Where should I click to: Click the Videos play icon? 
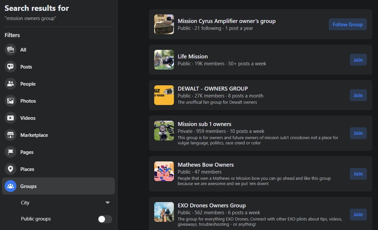[x=10, y=118]
